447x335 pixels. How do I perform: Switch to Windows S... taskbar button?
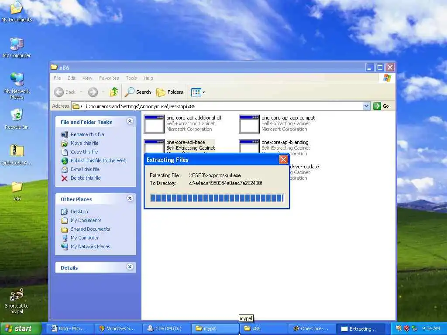(118, 329)
